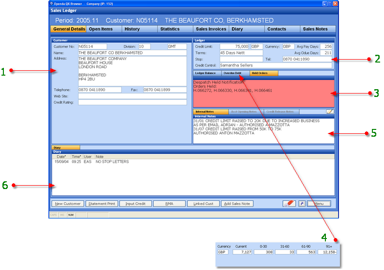
Task: Click the Terms field 45 Days Nett
Action: 241,53
